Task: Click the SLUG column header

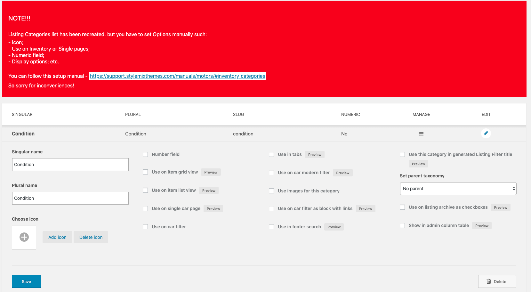Action: pyautogui.click(x=238, y=114)
